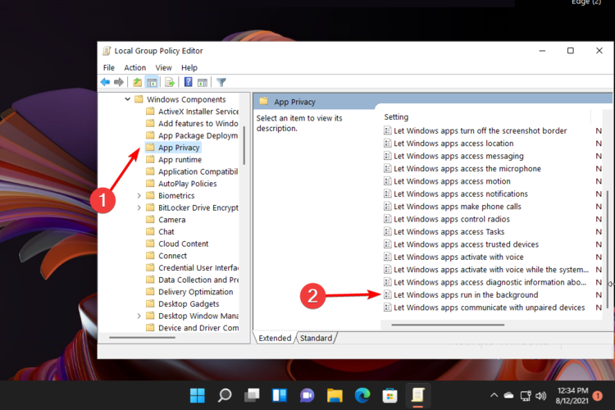
Task: Open the Chat taskbar icon
Action: [307, 395]
